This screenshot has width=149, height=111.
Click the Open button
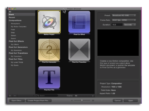[131, 101]
